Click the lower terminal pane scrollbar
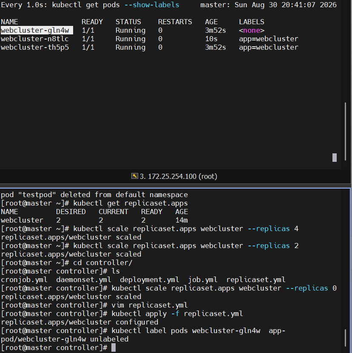Viewport: 352px width, 353px height. (345, 338)
